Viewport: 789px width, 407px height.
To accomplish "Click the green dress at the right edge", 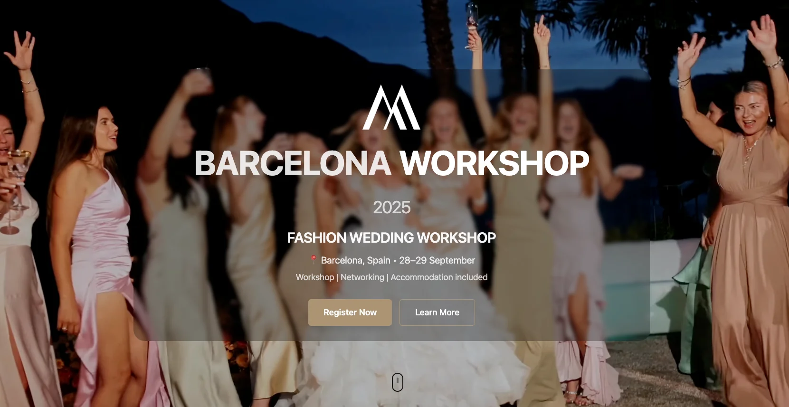I will pyautogui.click(x=694, y=304).
